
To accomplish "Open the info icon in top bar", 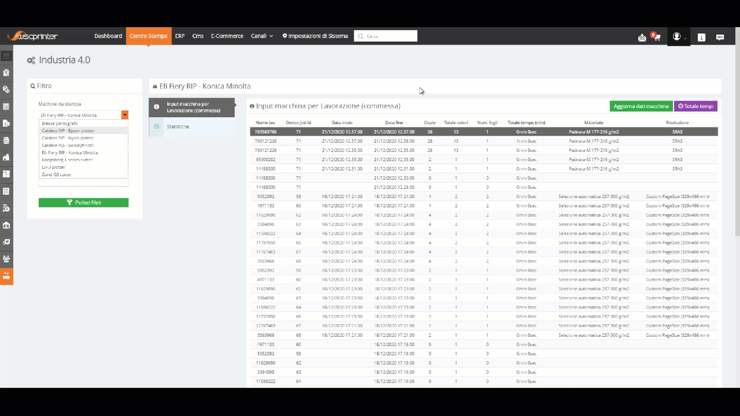I will coord(701,37).
